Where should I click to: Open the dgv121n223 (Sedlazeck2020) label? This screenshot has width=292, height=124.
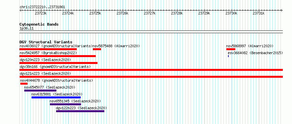[45, 73]
